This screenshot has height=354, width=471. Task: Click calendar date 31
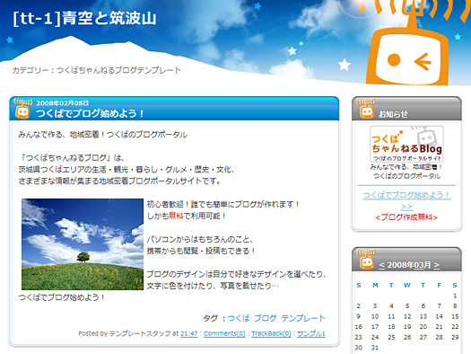[375, 348]
